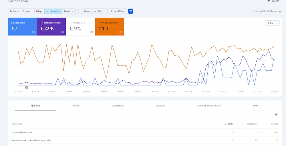This screenshot has width=286, height=146.
Task: Click the plus icon in Add filter
Action: pyautogui.click(x=112, y=11)
